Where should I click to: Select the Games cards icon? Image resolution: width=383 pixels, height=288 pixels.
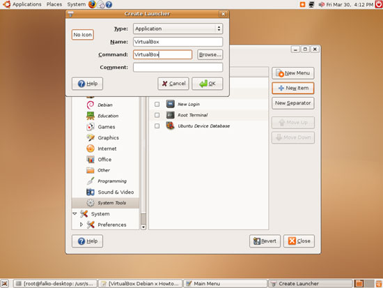point(91,127)
